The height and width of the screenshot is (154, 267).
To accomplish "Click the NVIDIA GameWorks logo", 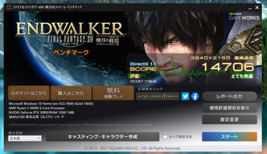I will tap(244, 16).
